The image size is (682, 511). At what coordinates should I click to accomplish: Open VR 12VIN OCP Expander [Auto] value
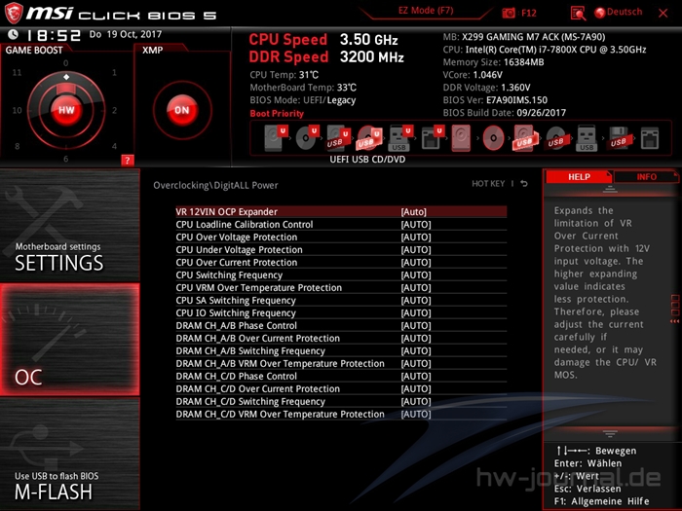tap(414, 211)
